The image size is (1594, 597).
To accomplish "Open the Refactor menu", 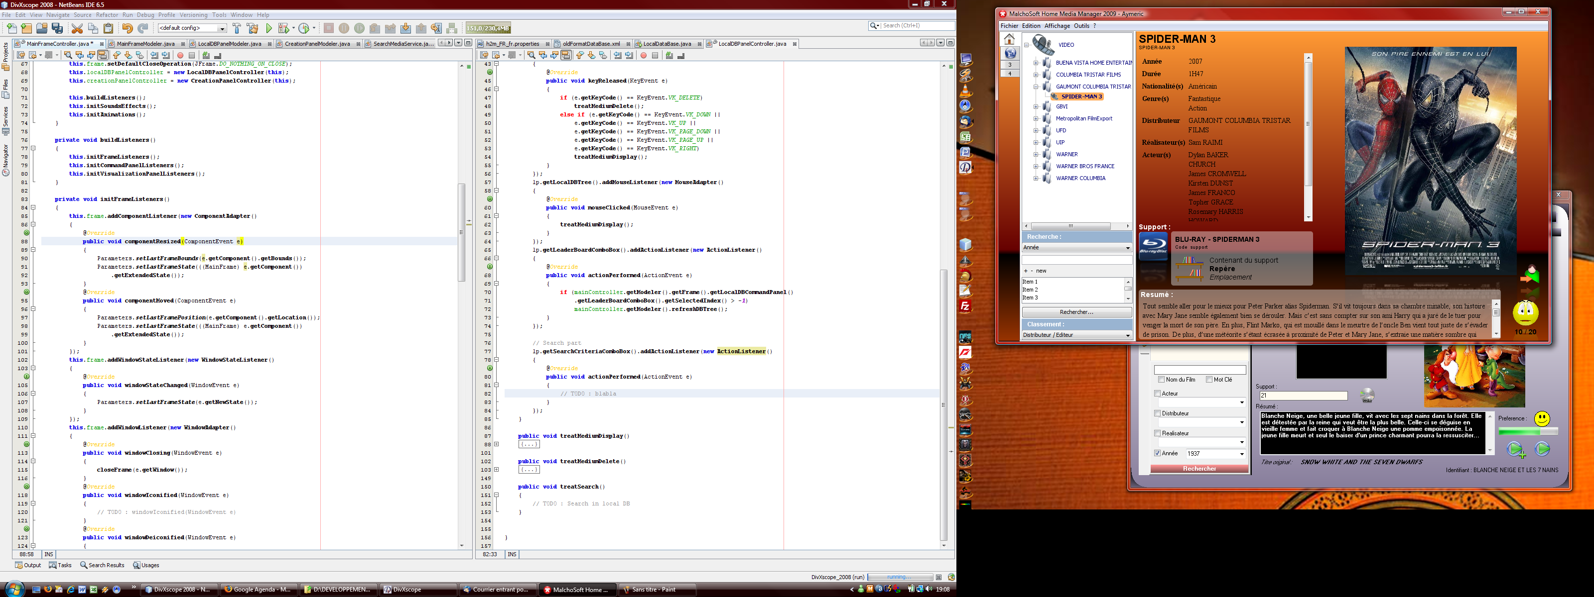I will [107, 15].
